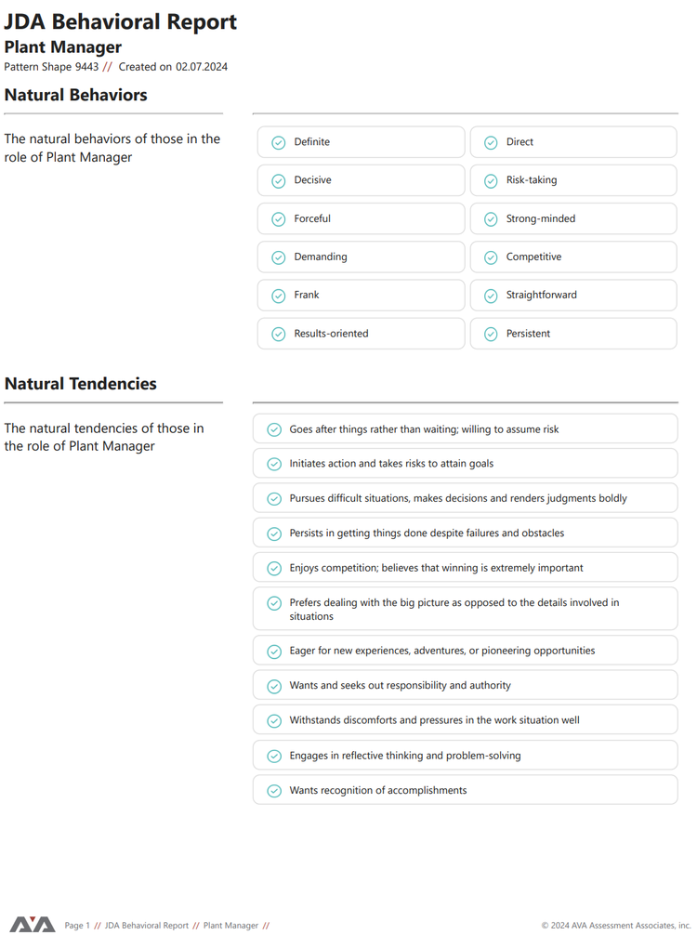Click the Natural Behaviors section heading
Screen dimensions: 697x935
[75, 95]
